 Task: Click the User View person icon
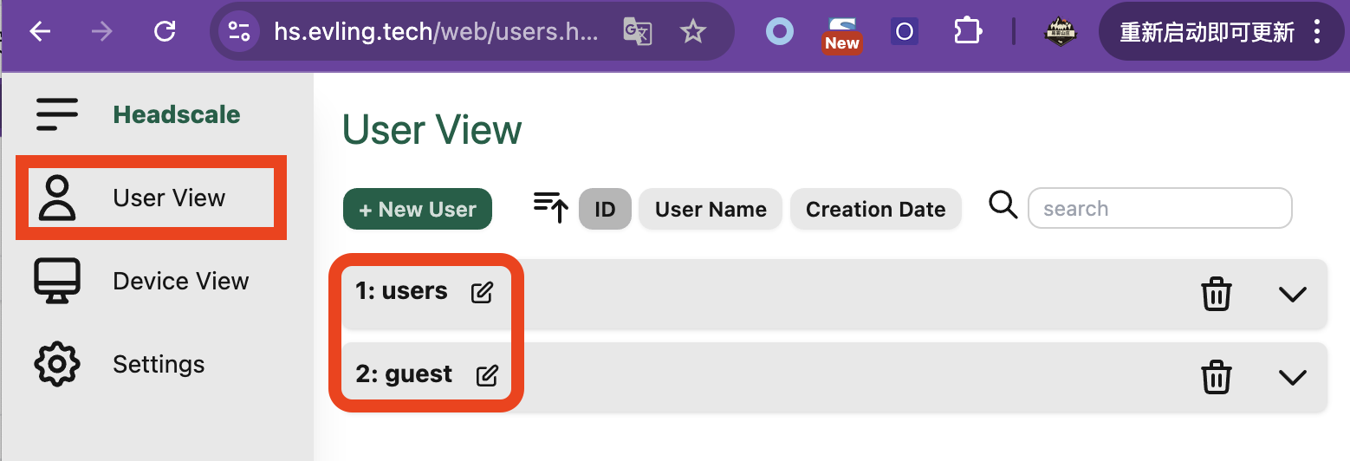[57, 198]
